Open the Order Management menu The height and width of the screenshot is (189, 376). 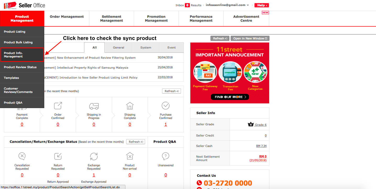tap(67, 19)
